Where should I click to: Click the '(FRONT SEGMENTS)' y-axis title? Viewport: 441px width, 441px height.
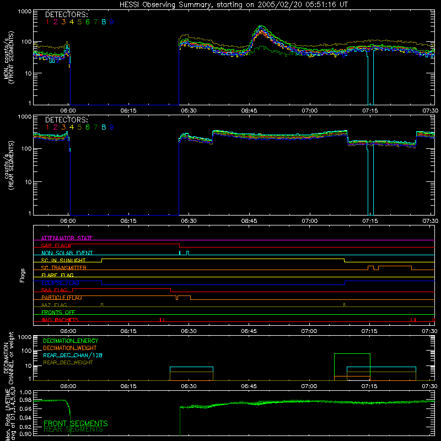[12, 57]
